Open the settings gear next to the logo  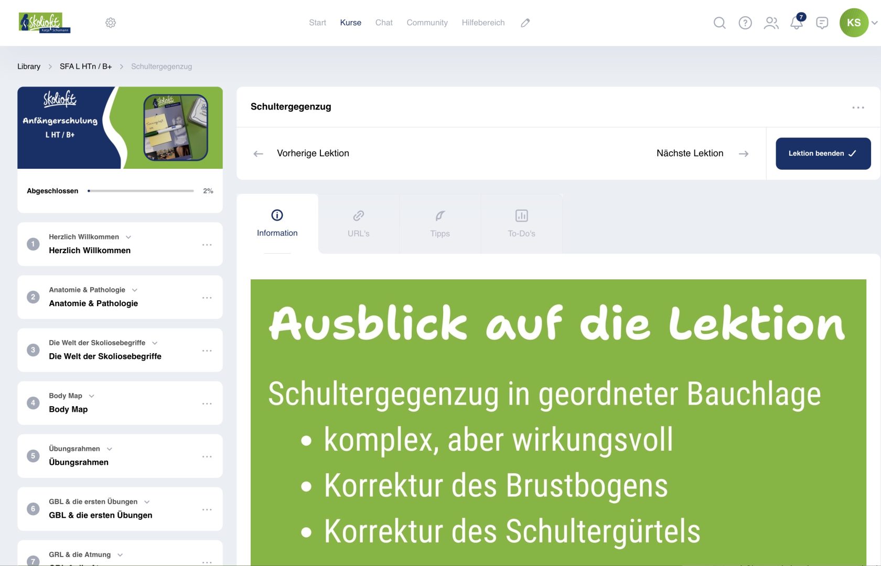111,23
